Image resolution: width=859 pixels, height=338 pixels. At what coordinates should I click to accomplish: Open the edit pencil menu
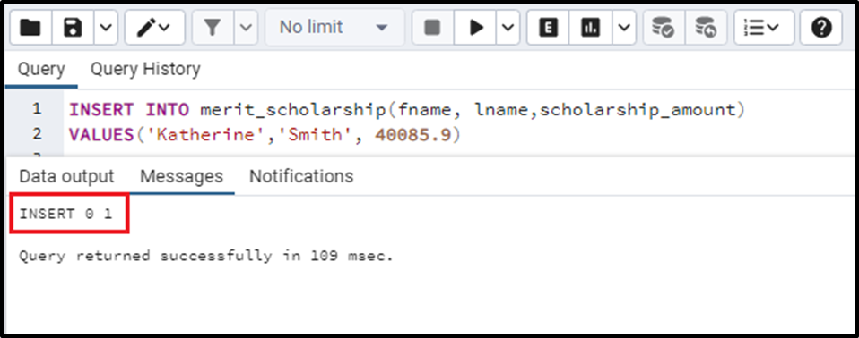(154, 27)
